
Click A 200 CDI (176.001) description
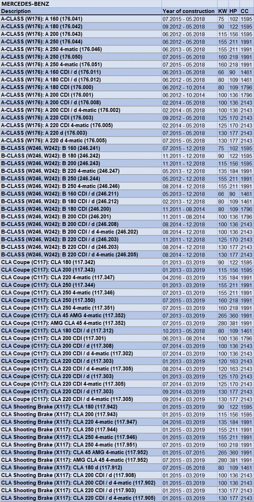(81, 95)
